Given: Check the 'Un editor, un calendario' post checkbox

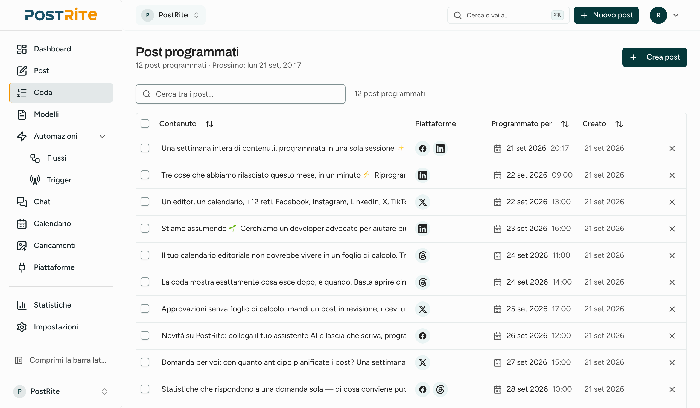Looking at the screenshot, I should [145, 202].
